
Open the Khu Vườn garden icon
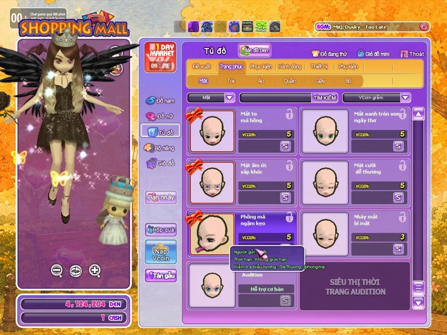click(261, 26)
